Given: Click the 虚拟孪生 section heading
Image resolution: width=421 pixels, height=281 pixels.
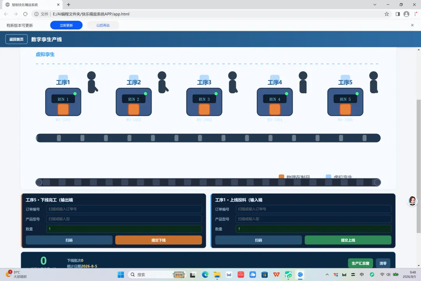Looking at the screenshot, I should click(x=45, y=54).
